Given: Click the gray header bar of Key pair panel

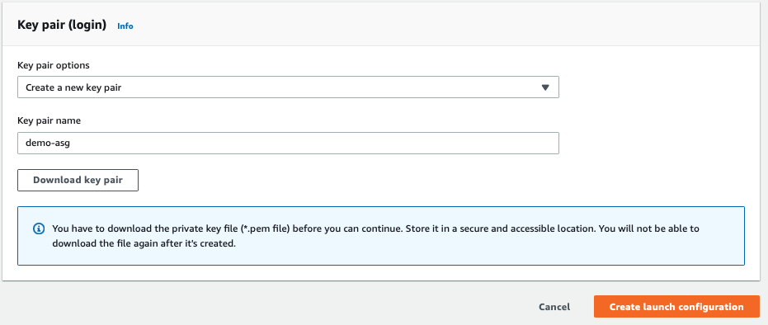Looking at the screenshot, I should coord(384,24).
